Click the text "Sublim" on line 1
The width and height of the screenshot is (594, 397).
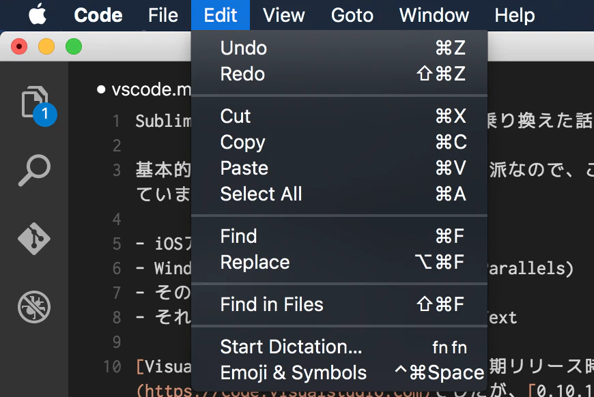tap(163, 121)
